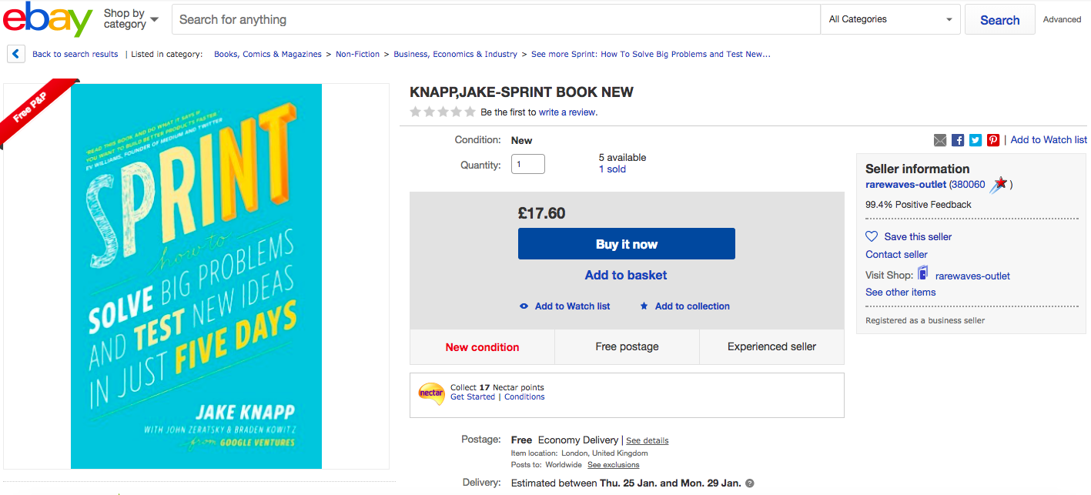This screenshot has height=495, width=1091.
Task: Open Business, Economics & Industry breadcrumb
Action: click(x=456, y=54)
